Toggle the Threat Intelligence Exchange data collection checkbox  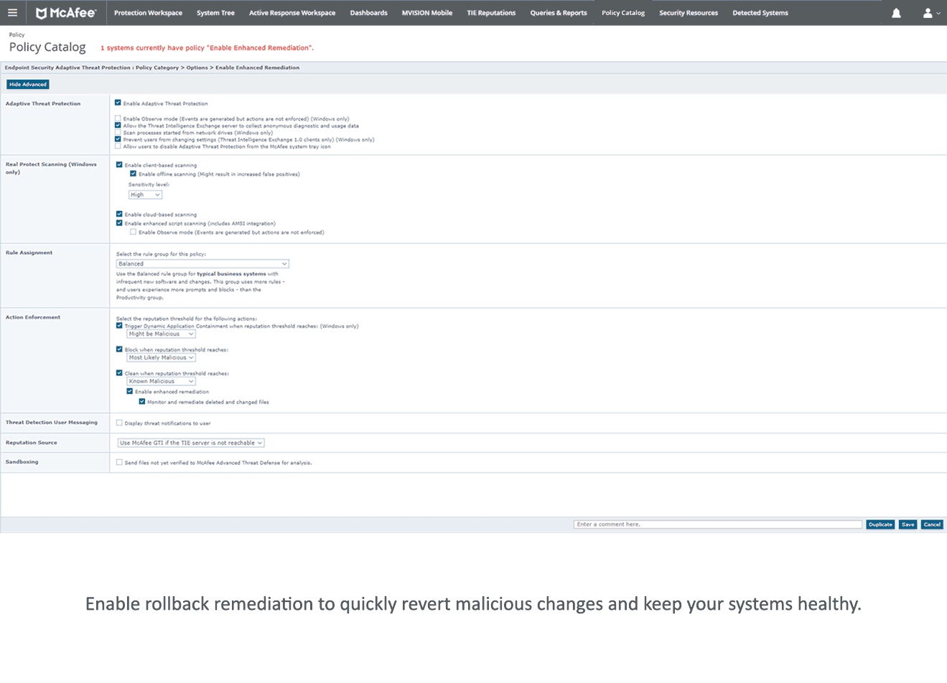click(118, 126)
